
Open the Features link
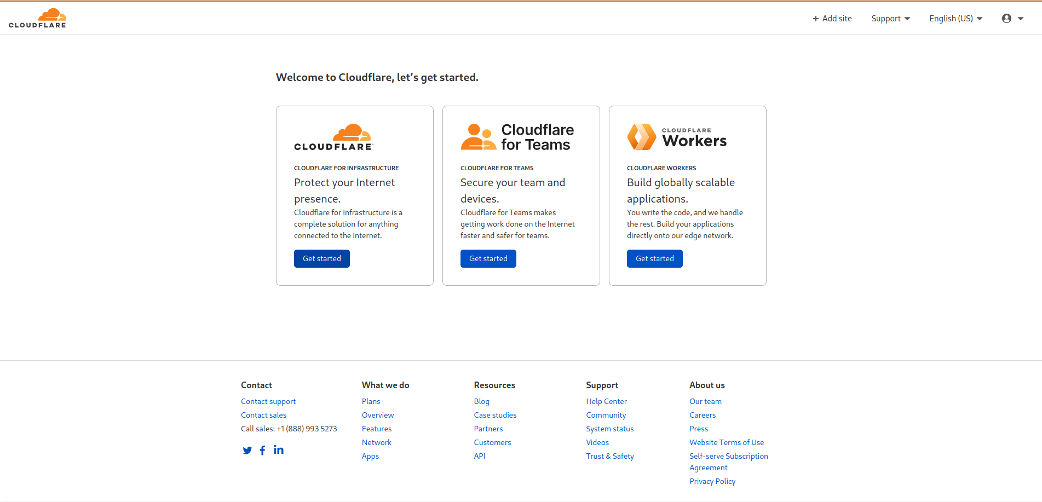coord(377,429)
